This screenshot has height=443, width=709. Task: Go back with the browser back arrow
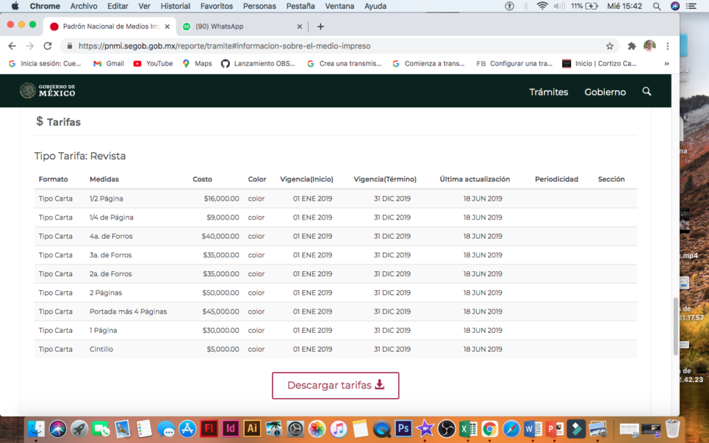click(12, 46)
